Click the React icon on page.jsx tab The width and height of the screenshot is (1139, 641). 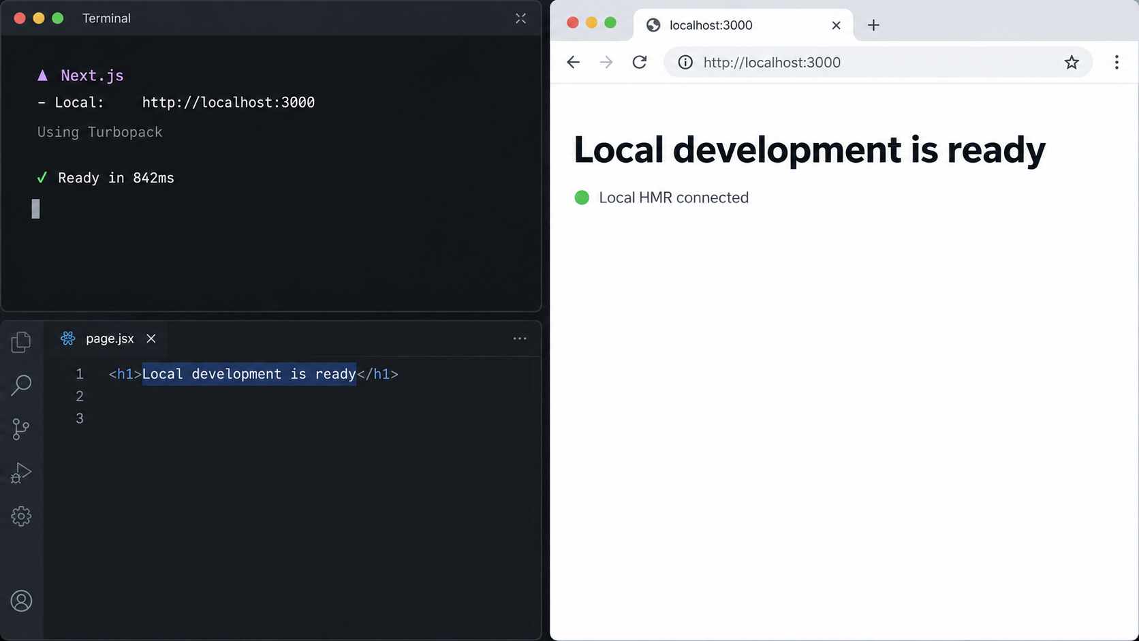coord(67,339)
